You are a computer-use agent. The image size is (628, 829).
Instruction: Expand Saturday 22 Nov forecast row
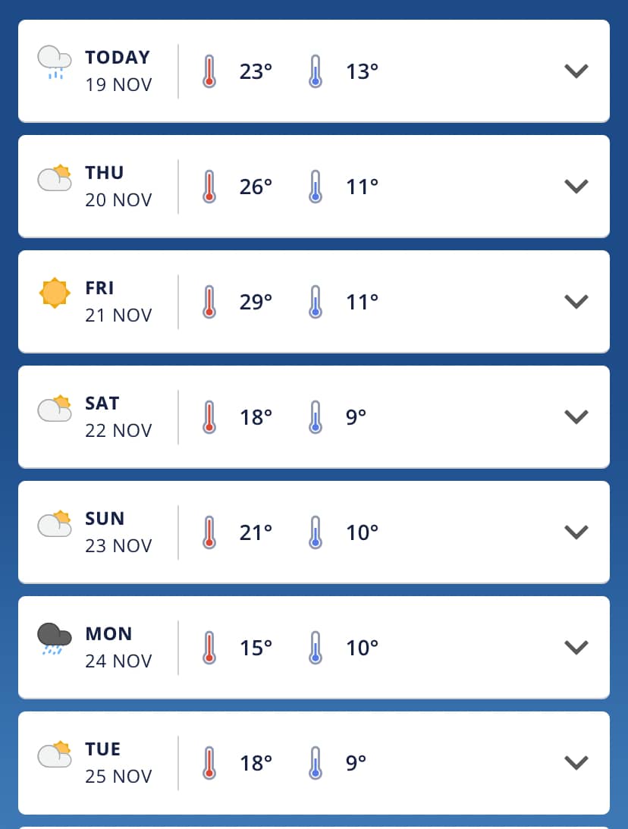[576, 417]
